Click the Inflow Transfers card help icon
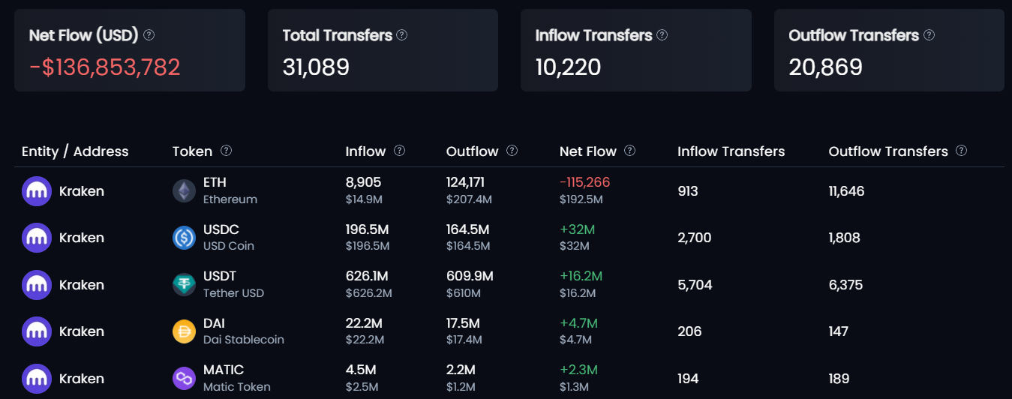The image size is (1012, 399). click(x=662, y=35)
